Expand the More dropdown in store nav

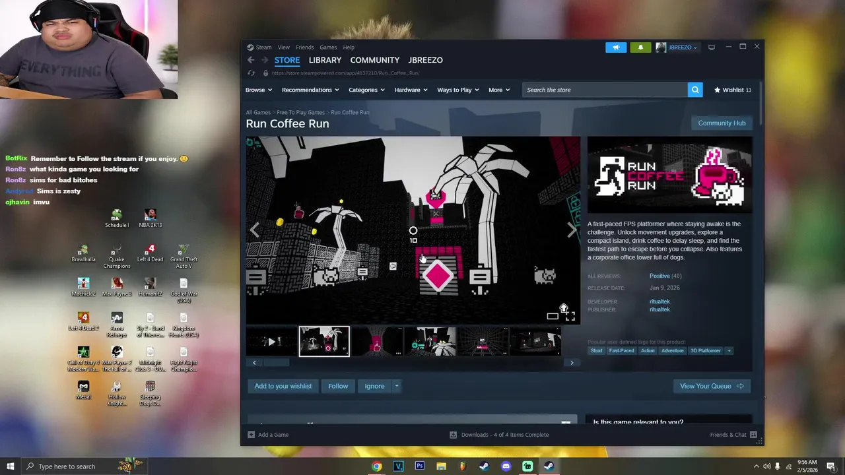pyautogui.click(x=499, y=90)
